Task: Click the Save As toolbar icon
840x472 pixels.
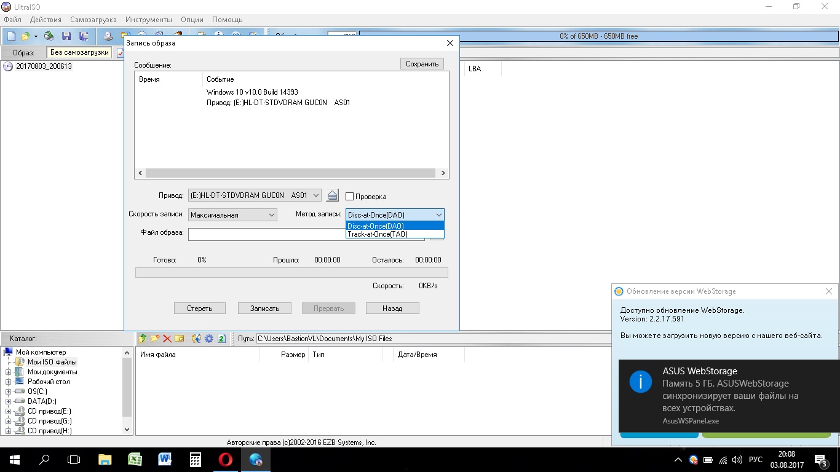Action: 84,36
